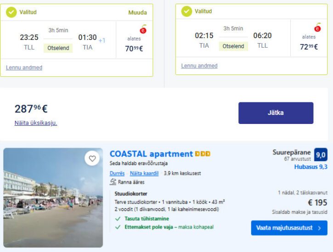Click the Vaata majutusasutust button
The height and width of the screenshot is (252, 333).
289,228
